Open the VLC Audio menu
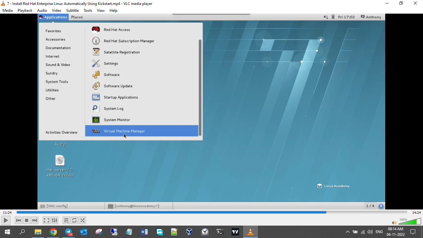Image resolution: width=423 pixels, height=238 pixels. tap(42, 10)
